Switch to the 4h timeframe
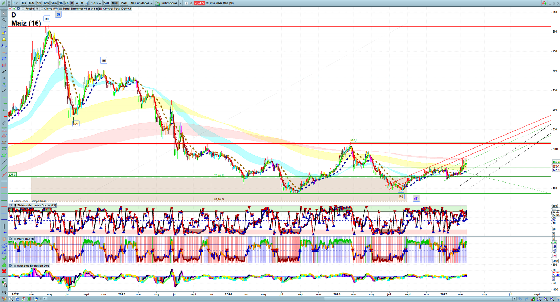 [x=66, y=3]
